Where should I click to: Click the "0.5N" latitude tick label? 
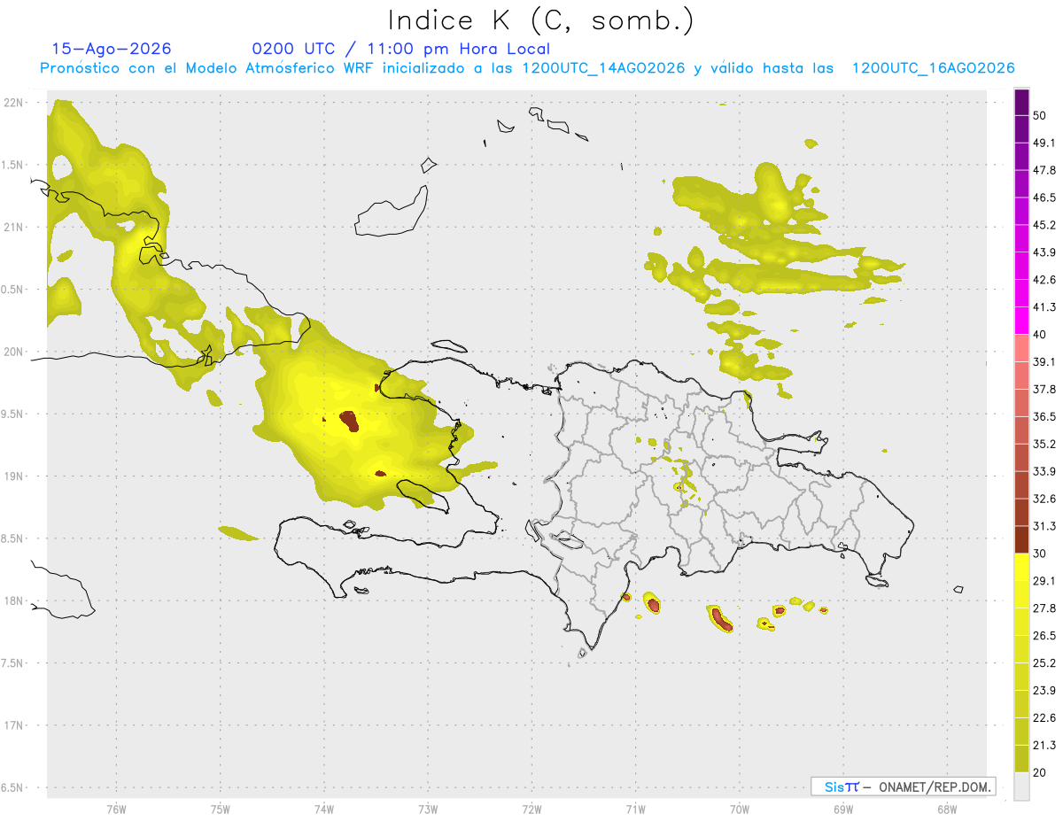(13, 290)
